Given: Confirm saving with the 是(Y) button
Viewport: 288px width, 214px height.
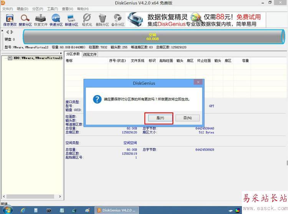Looking at the screenshot, I should click(160, 118).
